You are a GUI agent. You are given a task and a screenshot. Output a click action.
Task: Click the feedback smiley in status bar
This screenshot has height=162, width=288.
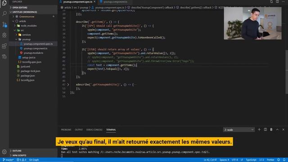pos(279,160)
